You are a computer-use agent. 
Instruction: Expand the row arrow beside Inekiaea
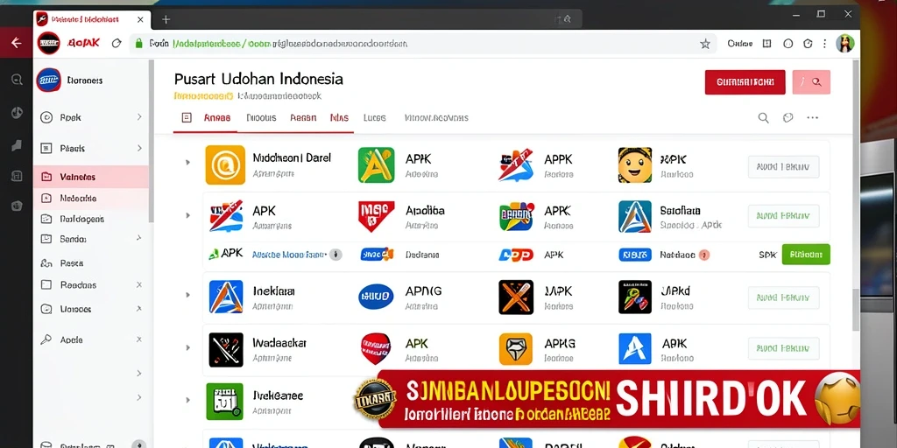click(x=187, y=295)
